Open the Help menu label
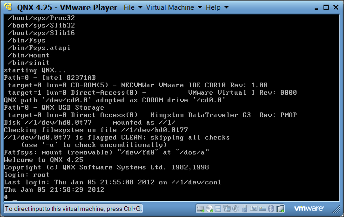This screenshot has height=217, width=344. pyautogui.click(x=213, y=7)
